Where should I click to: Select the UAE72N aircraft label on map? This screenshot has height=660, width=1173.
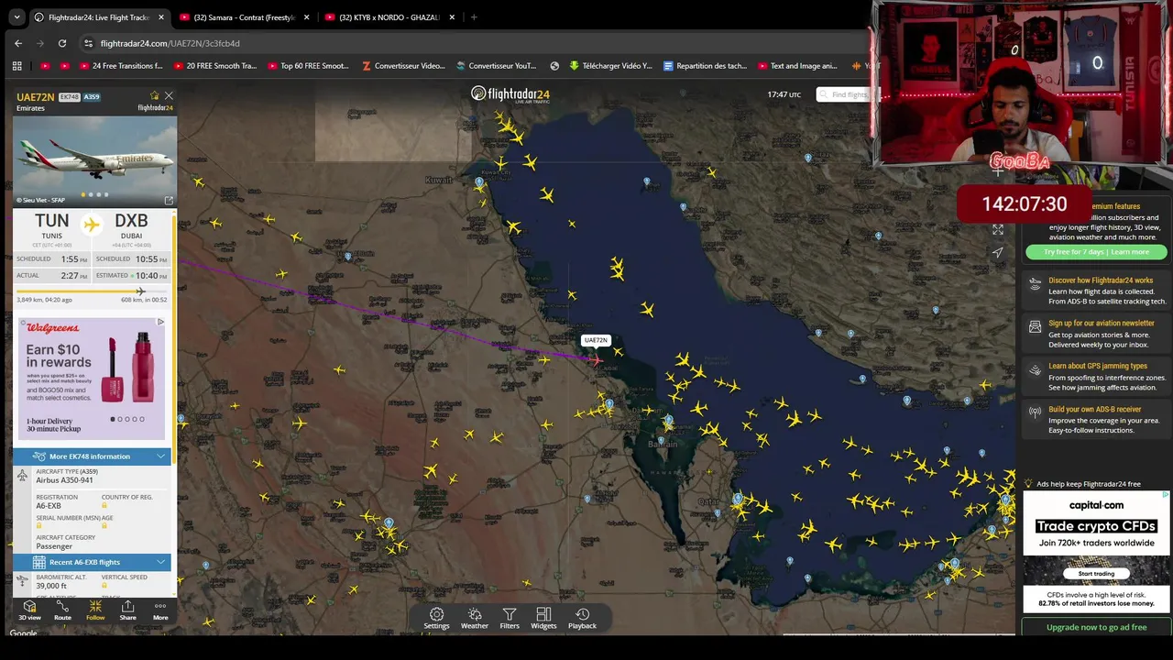[x=596, y=340]
